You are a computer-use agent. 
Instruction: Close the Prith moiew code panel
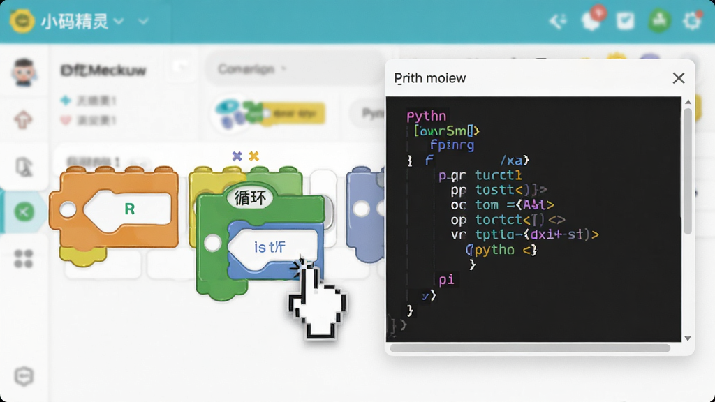[679, 78]
